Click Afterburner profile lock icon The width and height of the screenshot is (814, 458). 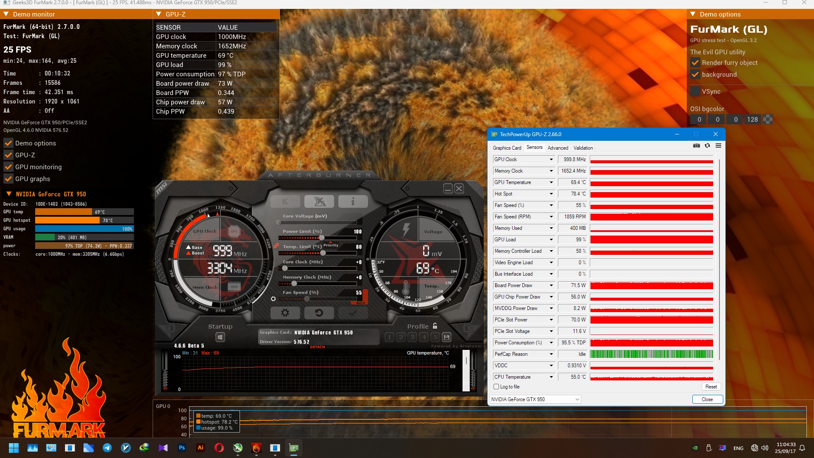click(435, 326)
